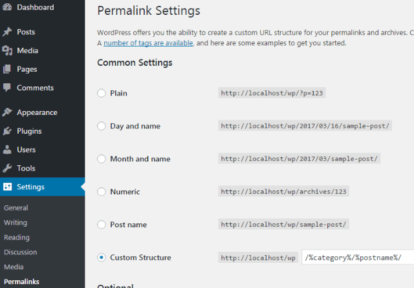Click the Plugins plug icon
414x288 pixels.
(7, 131)
